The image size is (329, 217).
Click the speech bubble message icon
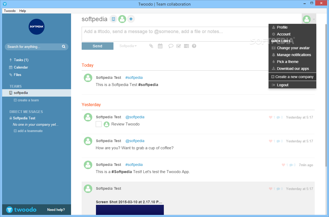(x=171, y=46)
